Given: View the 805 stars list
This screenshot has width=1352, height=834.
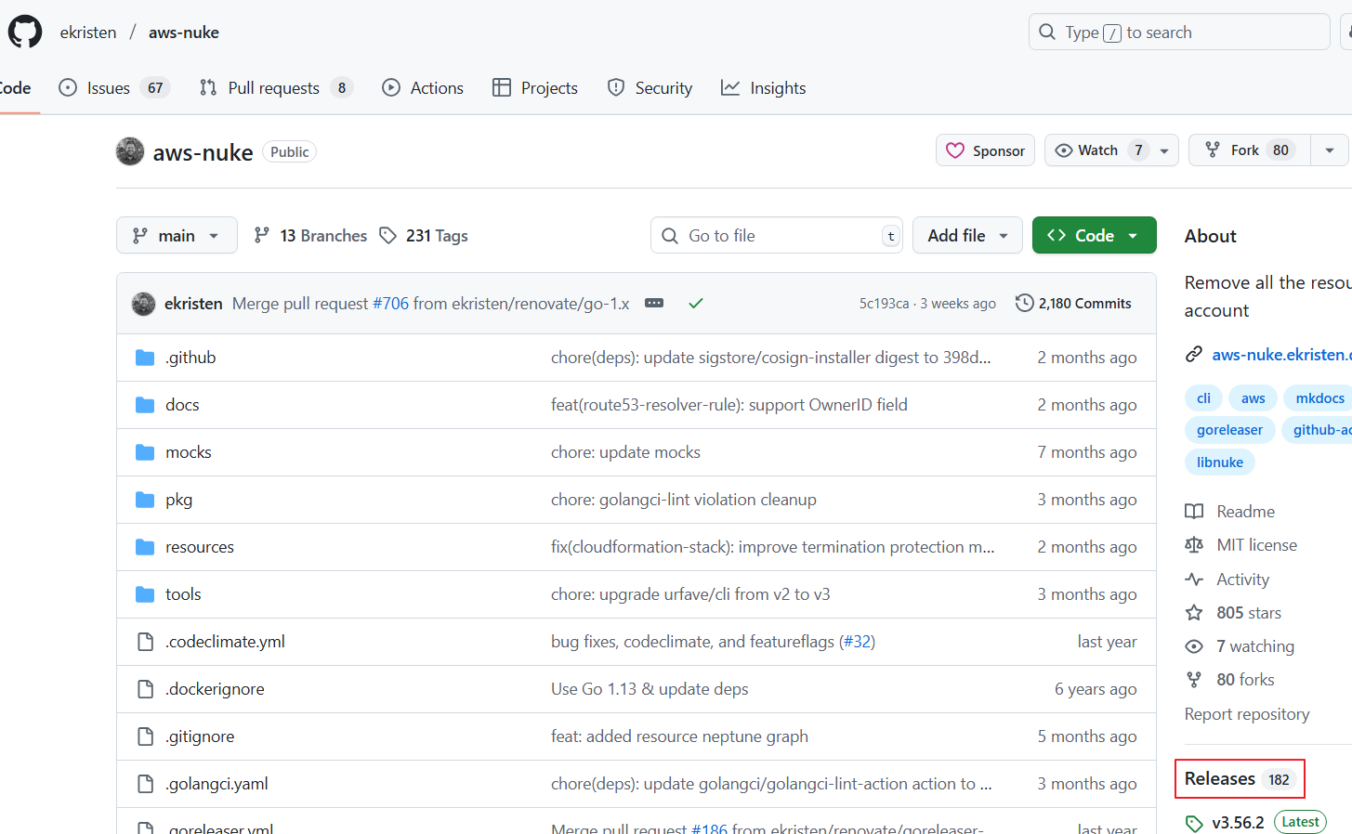Looking at the screenshot, I should 1233,613.
